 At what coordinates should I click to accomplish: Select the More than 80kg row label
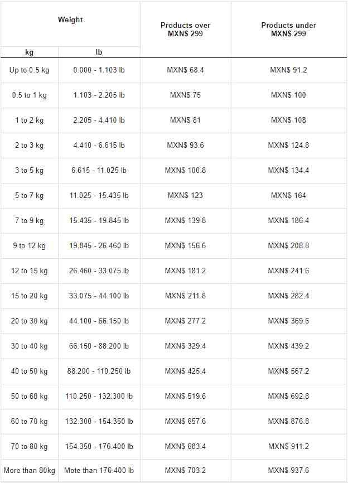pyautogui.click(x=29, y=470)
